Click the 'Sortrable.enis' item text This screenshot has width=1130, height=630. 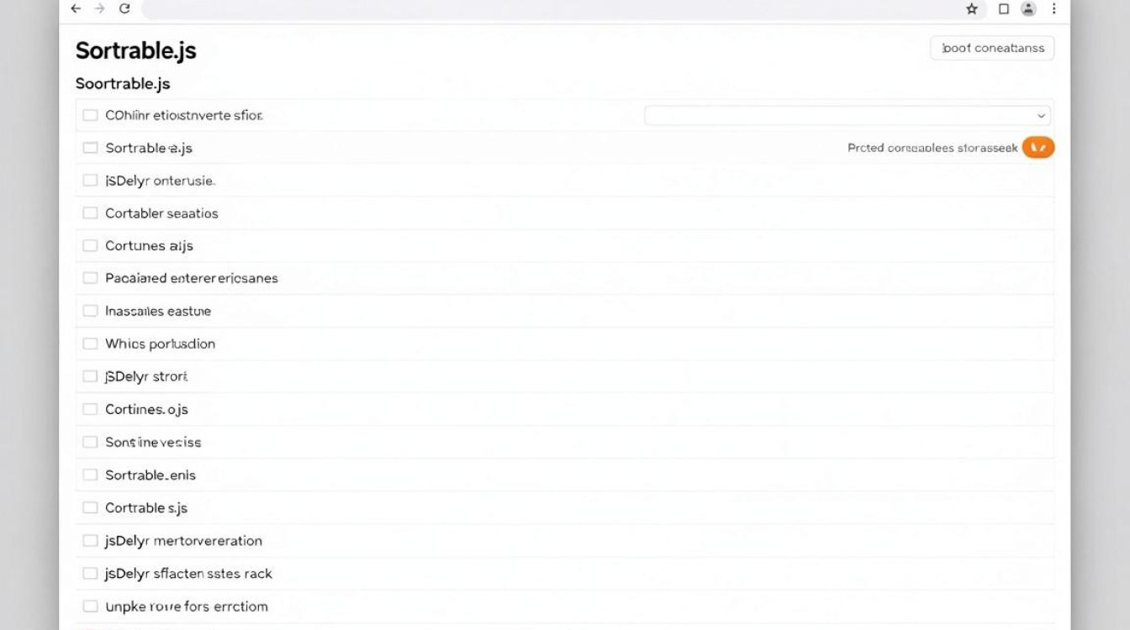(150, 475)
